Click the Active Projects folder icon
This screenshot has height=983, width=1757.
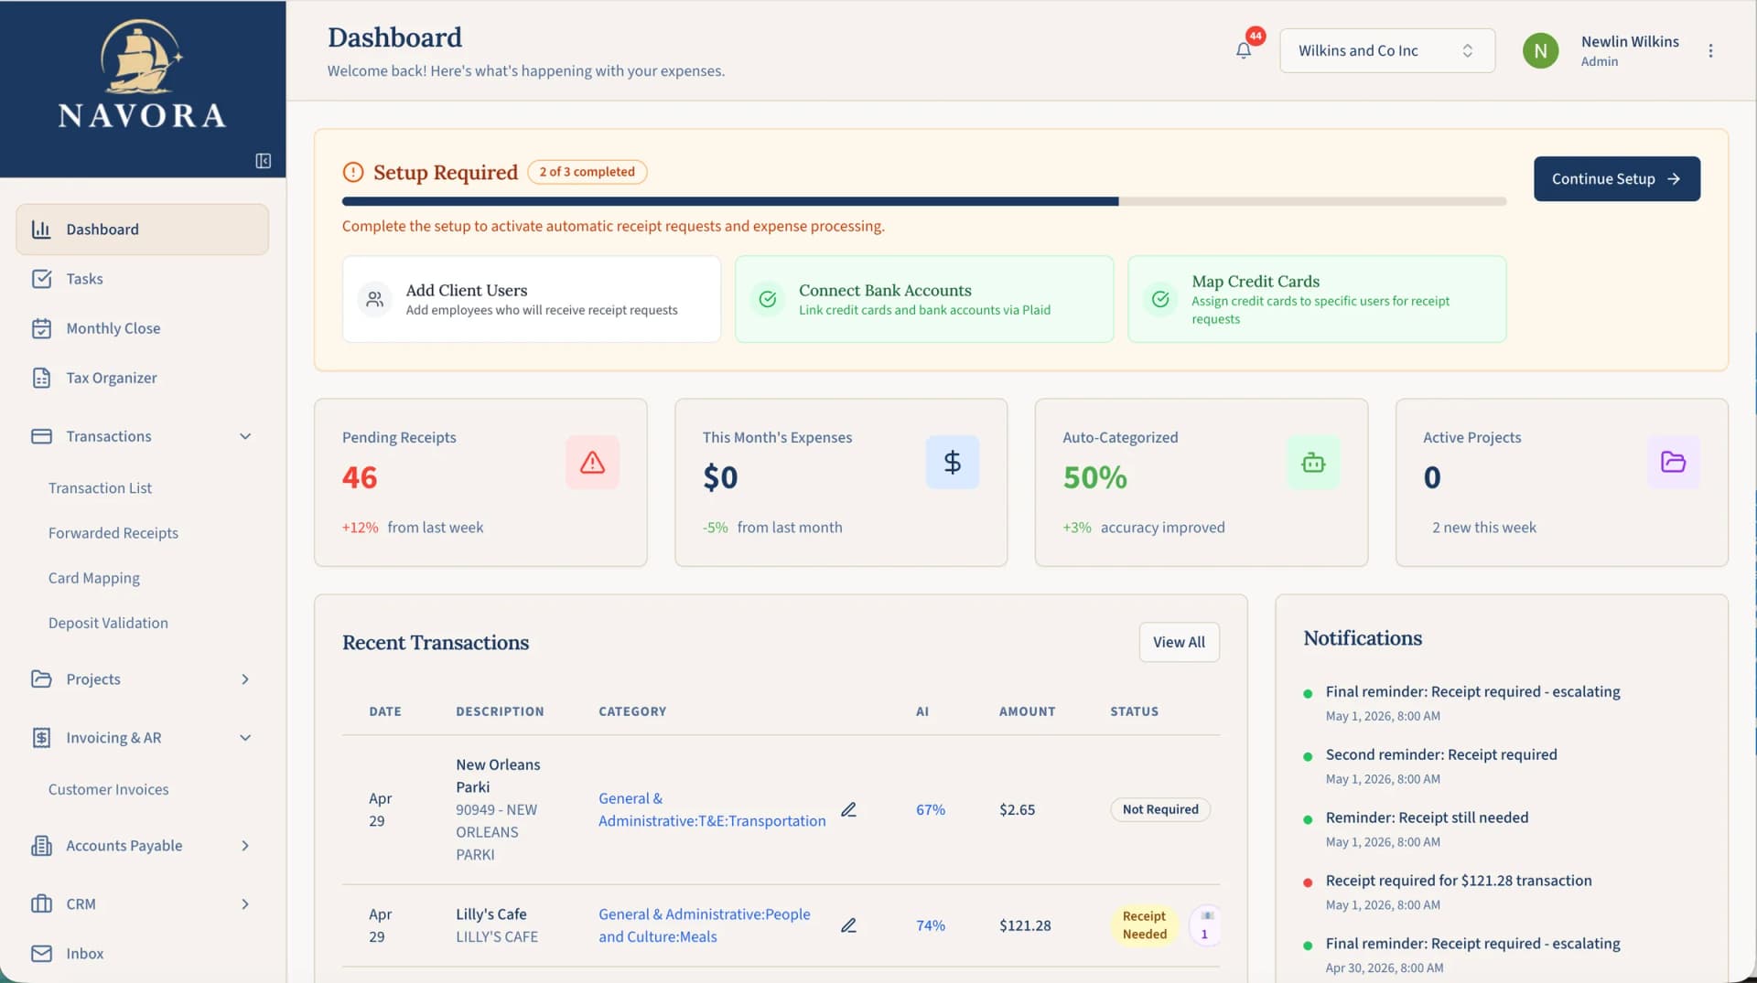point(1673,462)
